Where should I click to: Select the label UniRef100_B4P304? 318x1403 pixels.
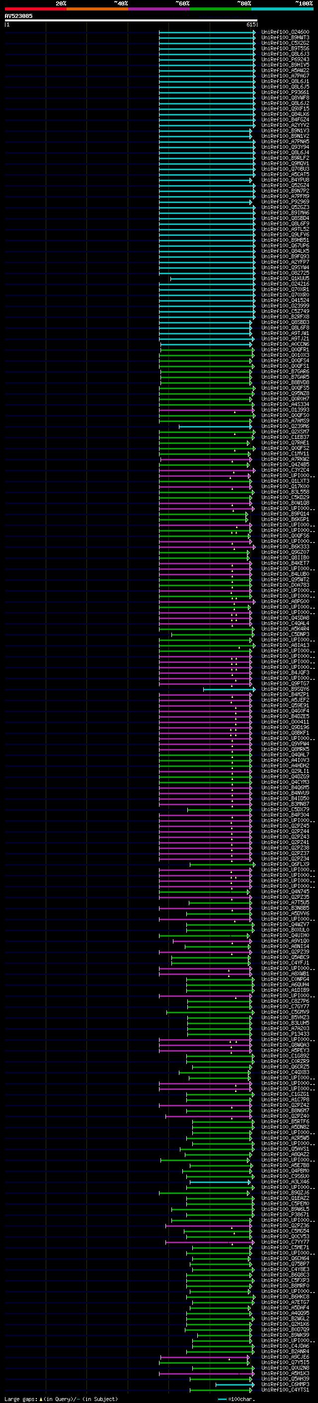285,815
